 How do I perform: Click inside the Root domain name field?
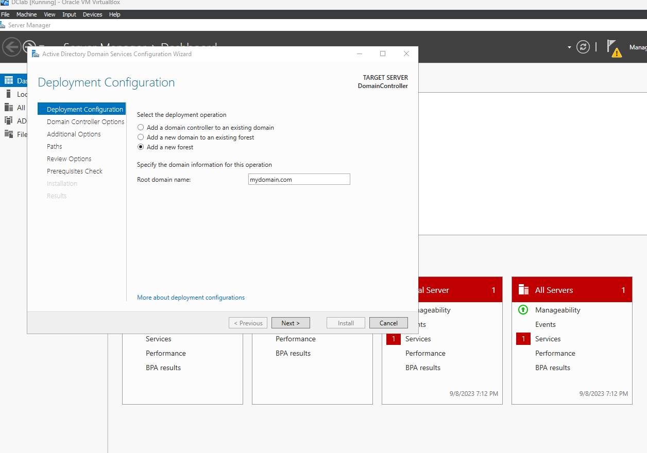299,179
